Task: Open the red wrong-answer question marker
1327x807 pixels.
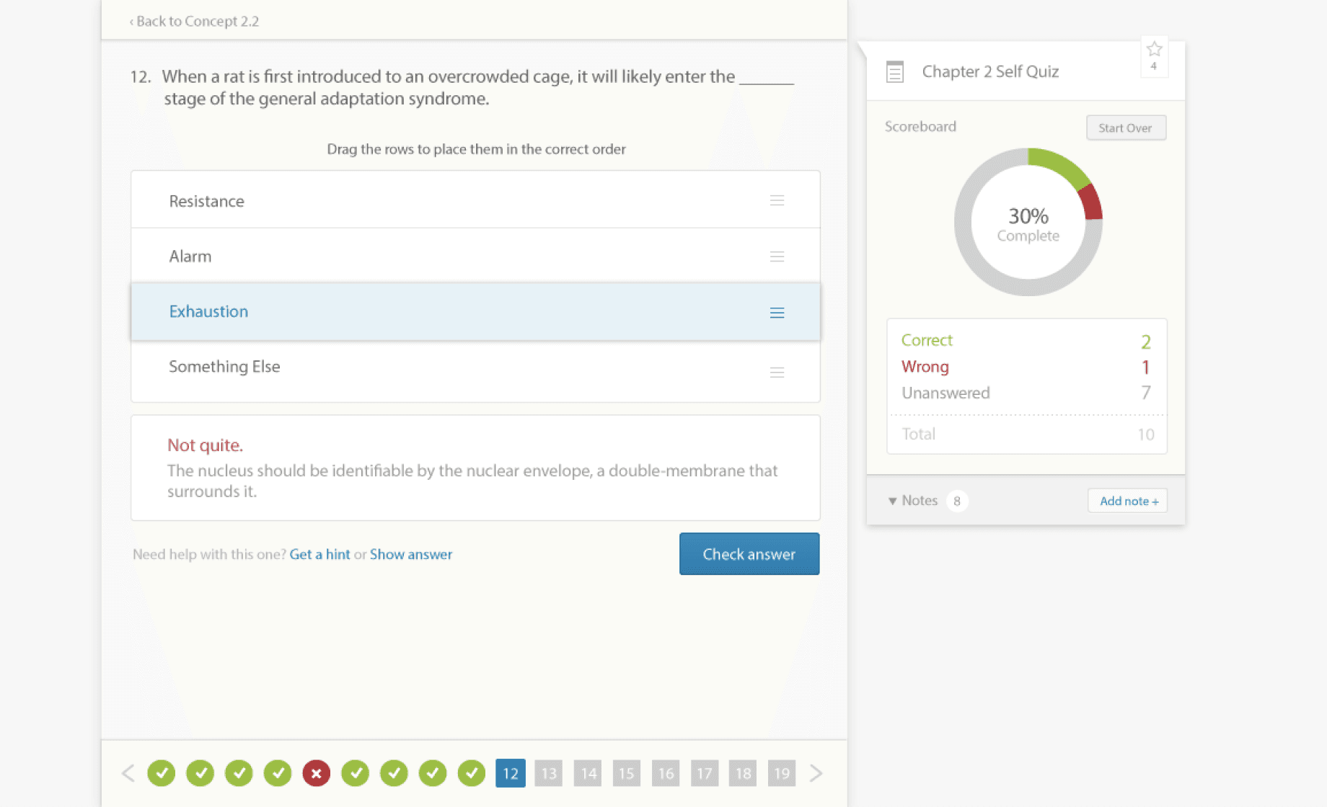Action: pyautogui.click(x=316, y=773)
